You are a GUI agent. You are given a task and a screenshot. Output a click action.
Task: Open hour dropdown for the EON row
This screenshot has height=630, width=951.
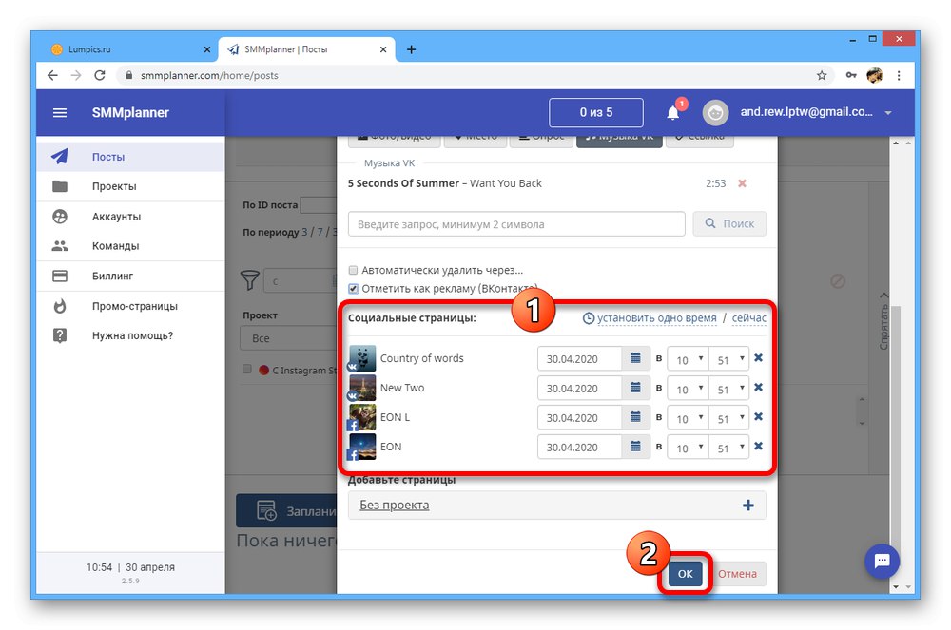(x=688, y=448)
